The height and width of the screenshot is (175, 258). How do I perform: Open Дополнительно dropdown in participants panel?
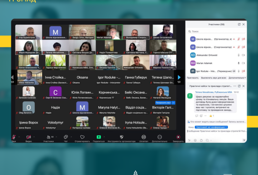tap(237, 78)
